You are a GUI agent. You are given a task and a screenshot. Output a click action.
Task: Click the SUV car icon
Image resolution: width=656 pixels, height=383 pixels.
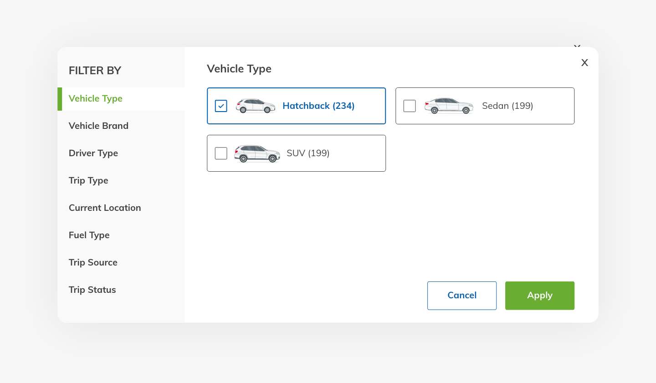(x=257, y=153)
